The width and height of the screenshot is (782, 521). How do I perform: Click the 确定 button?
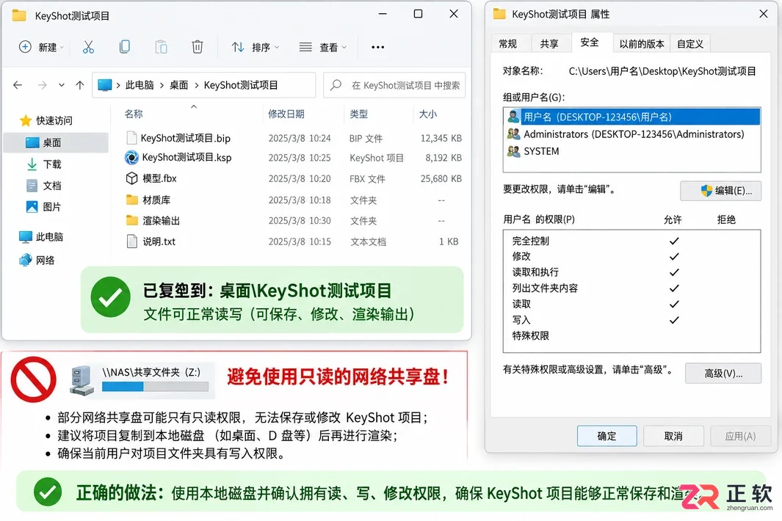[607, 436]
